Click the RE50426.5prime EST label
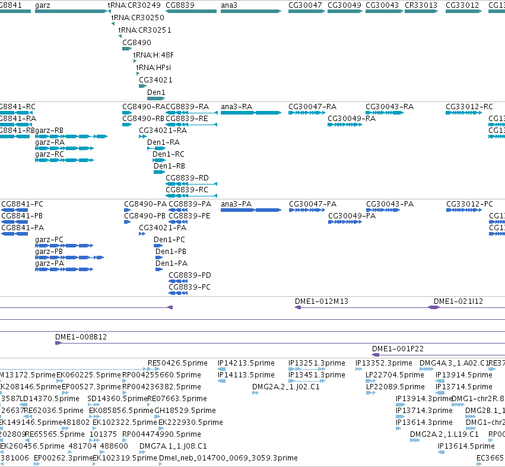The height and width of the screenshot is (467, 505). pyautogui.click(x=177, y=363)
